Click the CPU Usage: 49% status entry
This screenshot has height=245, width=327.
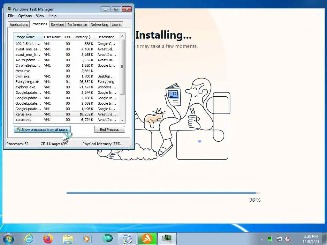[54, 144]
